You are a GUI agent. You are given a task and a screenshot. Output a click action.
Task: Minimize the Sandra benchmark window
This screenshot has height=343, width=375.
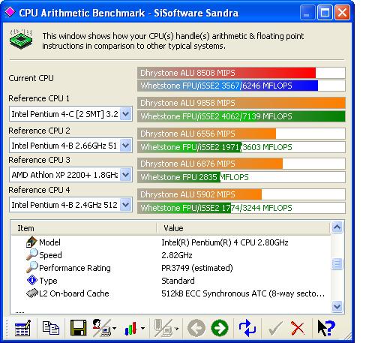307,13
